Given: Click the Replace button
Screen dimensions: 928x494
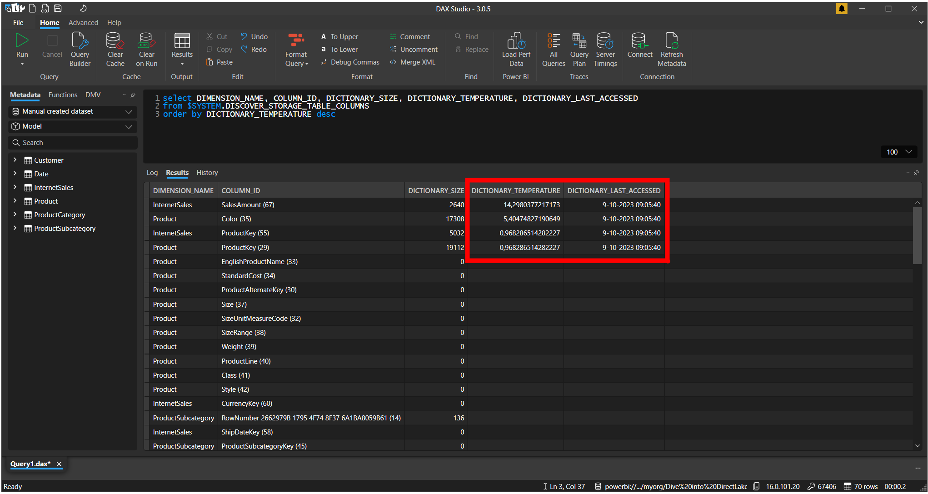Looking at the screenshot, I should pyautogui.click(x=476, y=49).
